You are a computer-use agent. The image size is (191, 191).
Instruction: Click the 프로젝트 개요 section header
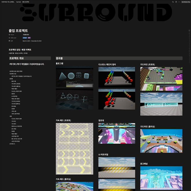tap(30, 58)
